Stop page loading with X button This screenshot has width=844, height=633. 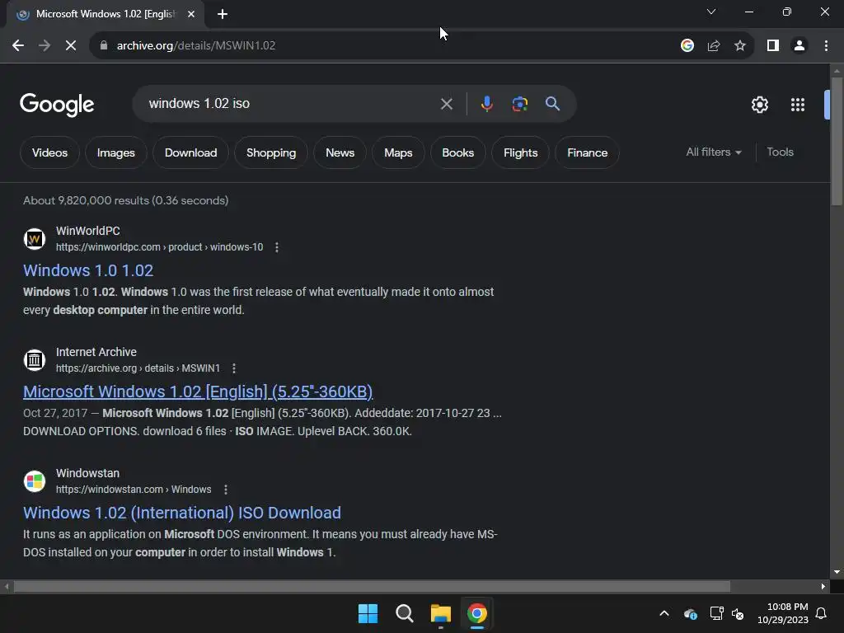pos(71,46)
